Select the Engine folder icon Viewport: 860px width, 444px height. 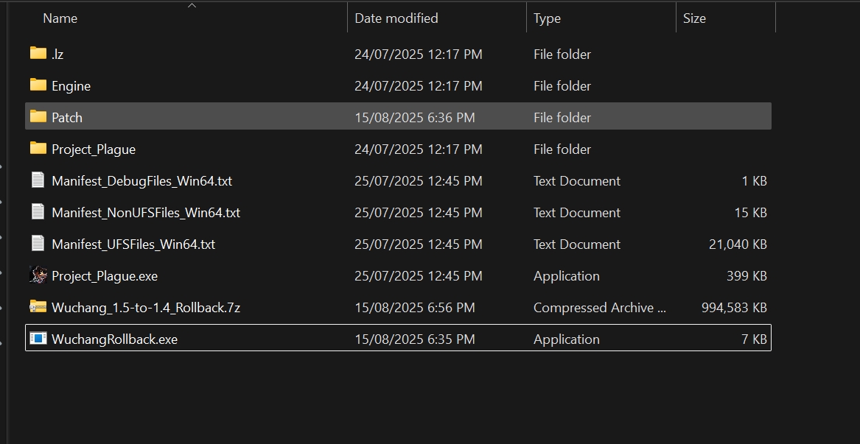pos(38,85)
